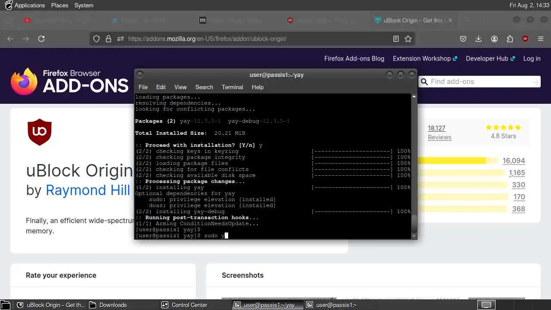Go back using the Firefox back arrow

click(10, 39)
